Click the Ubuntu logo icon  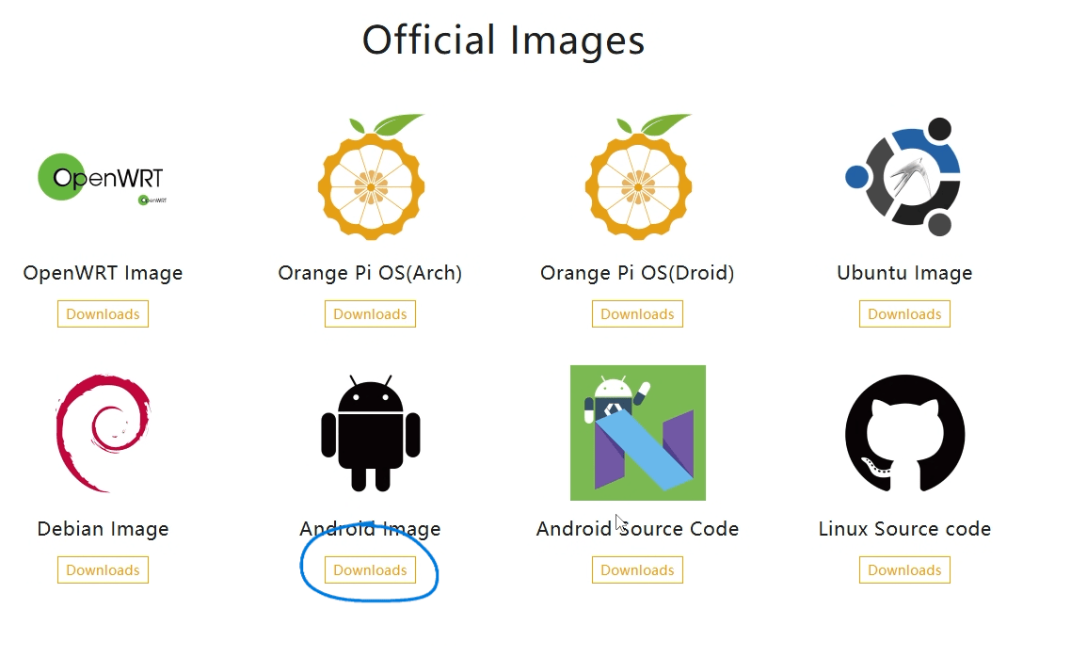point(904,177)
